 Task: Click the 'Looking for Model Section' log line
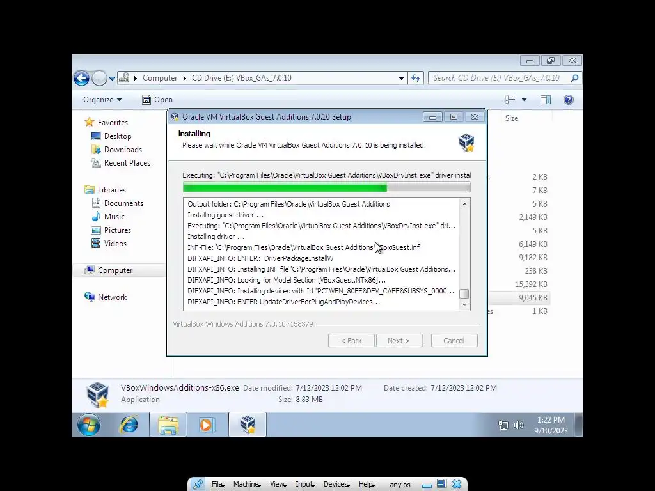point(287,280)
